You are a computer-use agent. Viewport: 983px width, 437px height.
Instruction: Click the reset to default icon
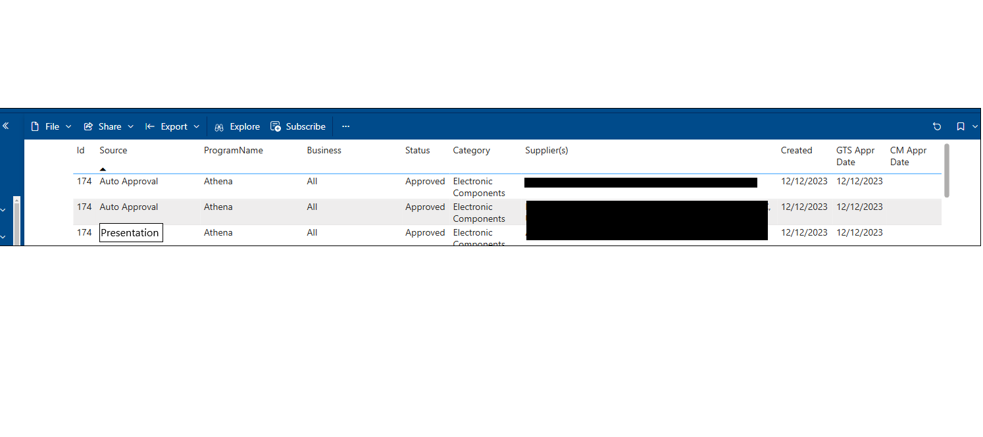click(937, 126)
